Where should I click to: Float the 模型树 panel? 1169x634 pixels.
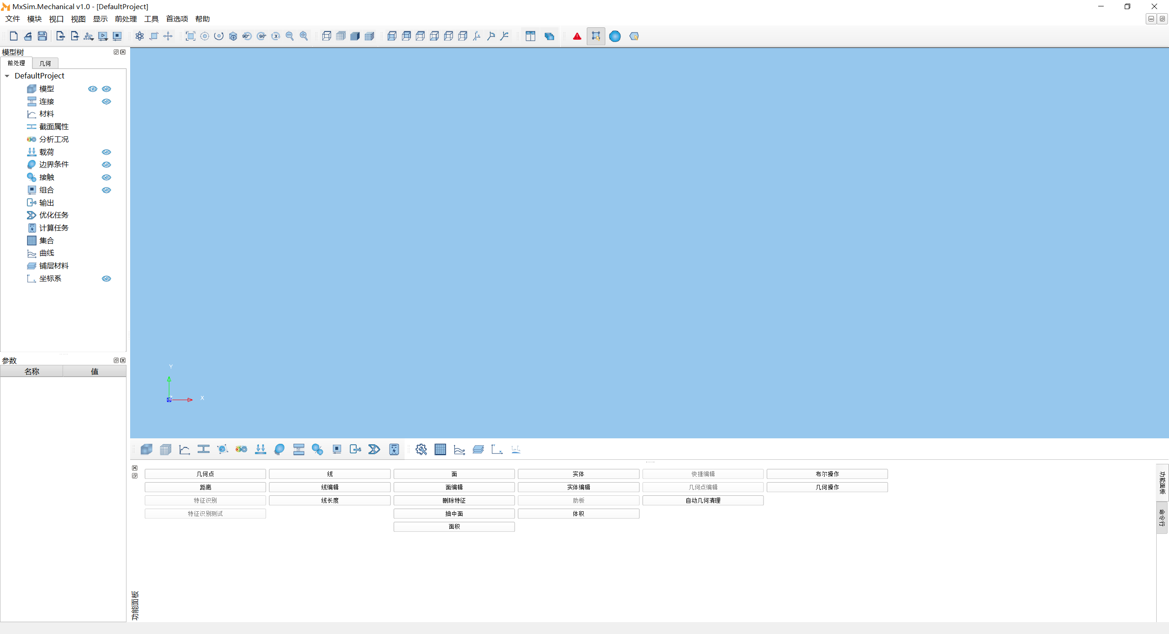click(x=116, y=52)
